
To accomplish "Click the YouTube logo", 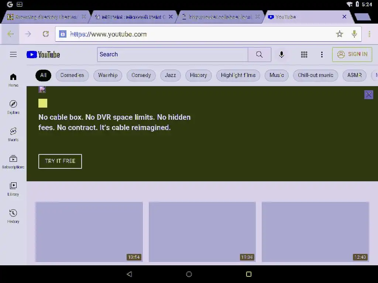I will point(44,55).
